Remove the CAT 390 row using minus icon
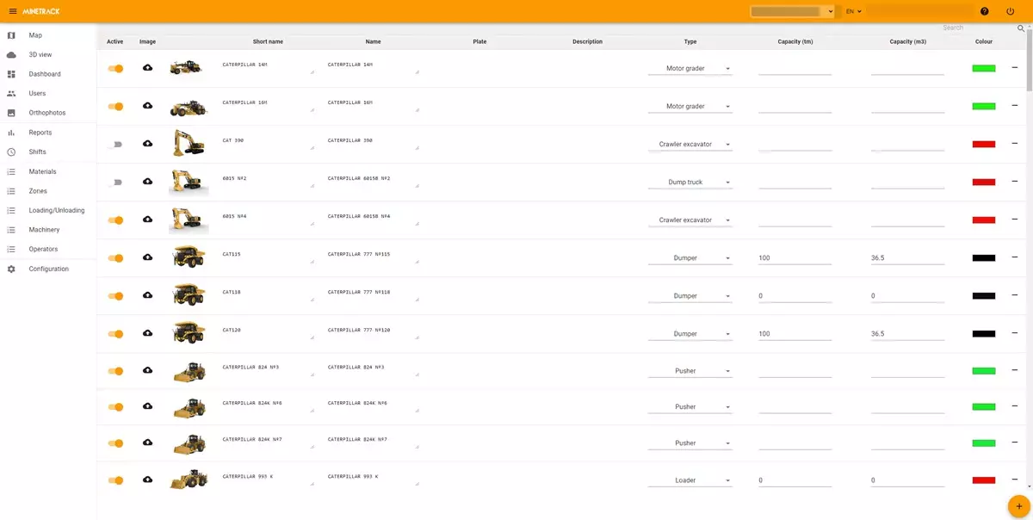The image size is (1033, 520). point(1015,144)
